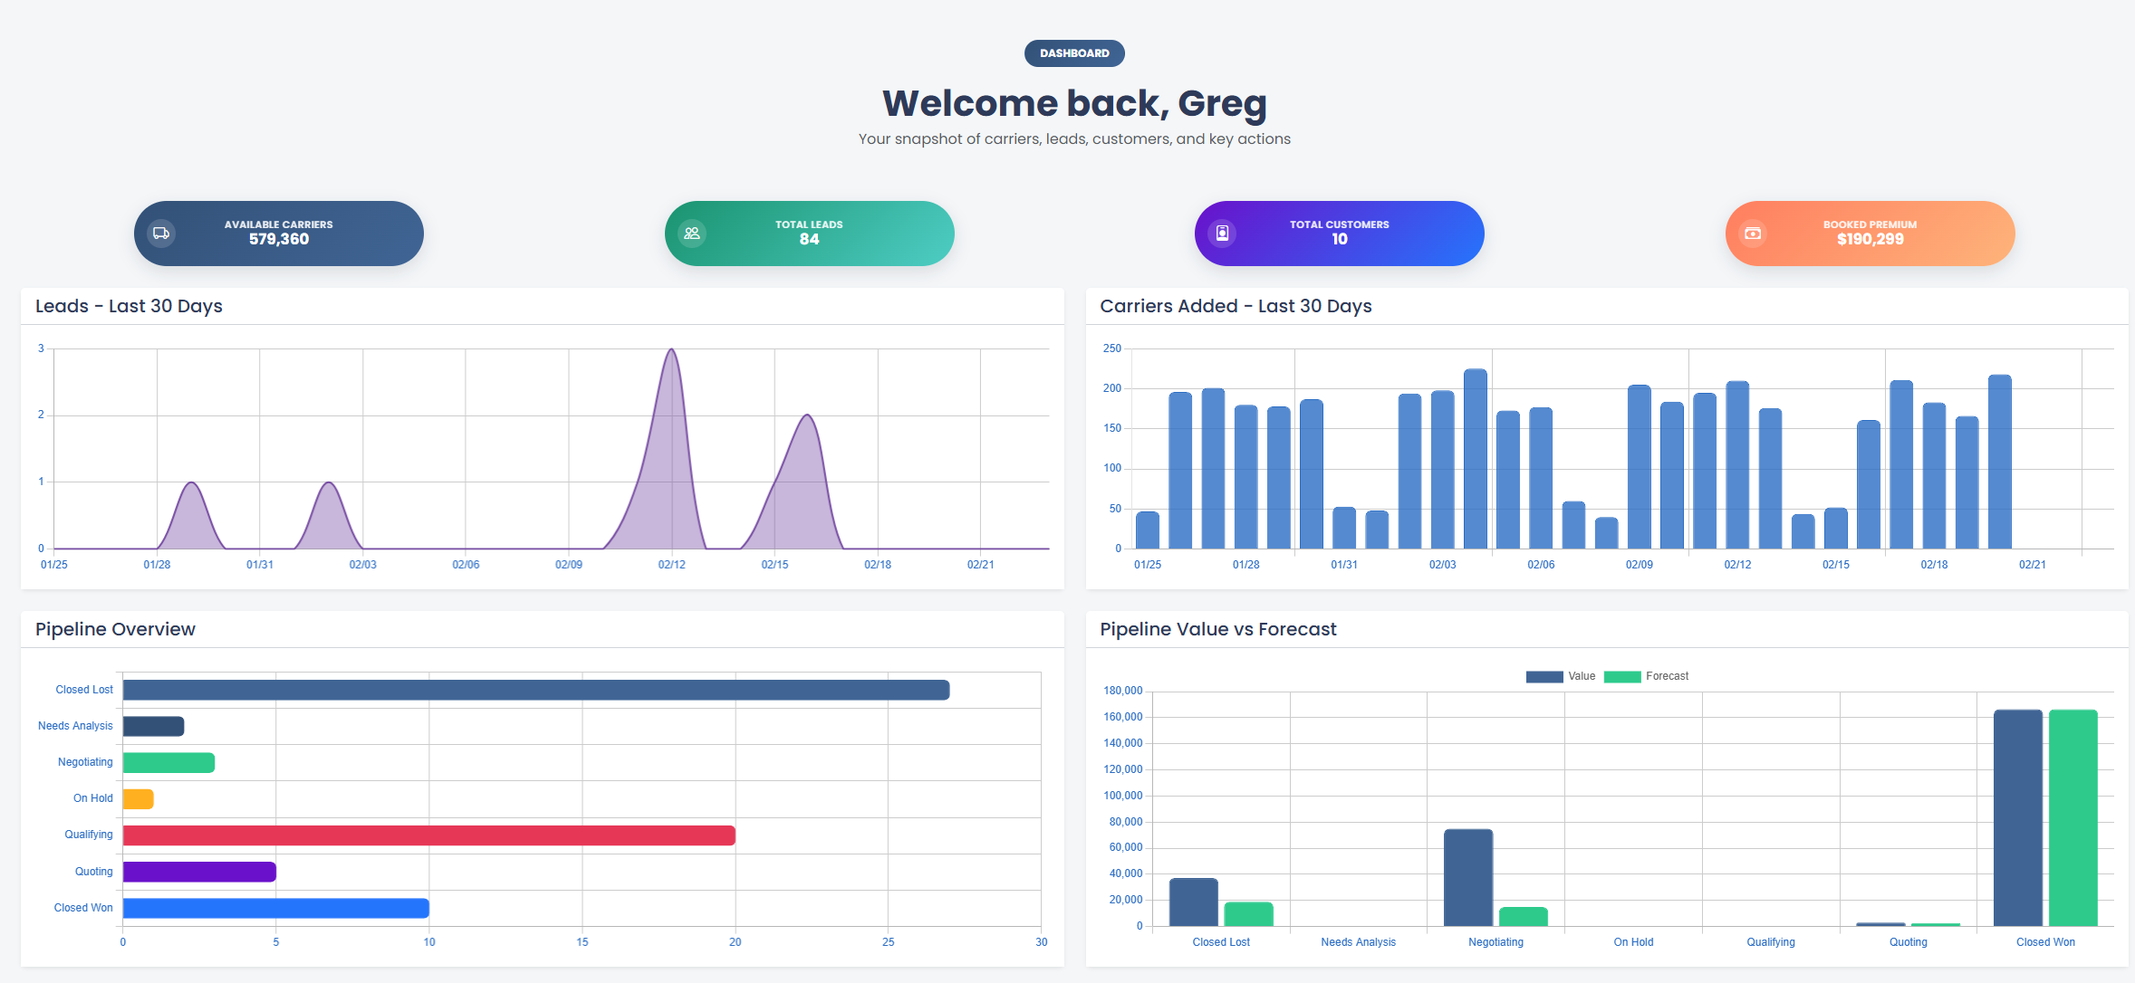This screenshot has height=983, width=2135.
Task: Select the Booked Premium card showing $190,299
Action: [1870, 233]
